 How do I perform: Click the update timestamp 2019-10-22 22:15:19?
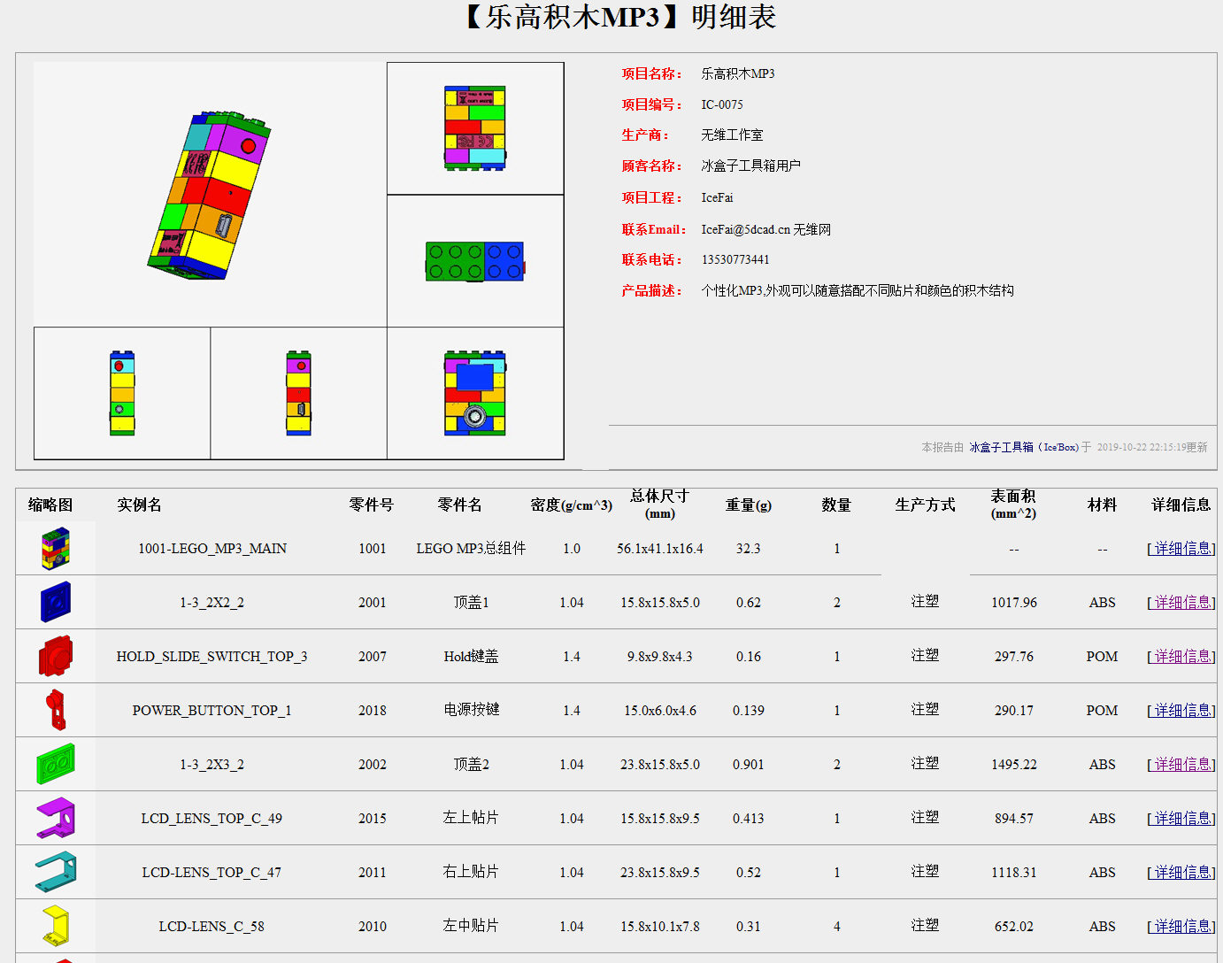click(1142, 448)
